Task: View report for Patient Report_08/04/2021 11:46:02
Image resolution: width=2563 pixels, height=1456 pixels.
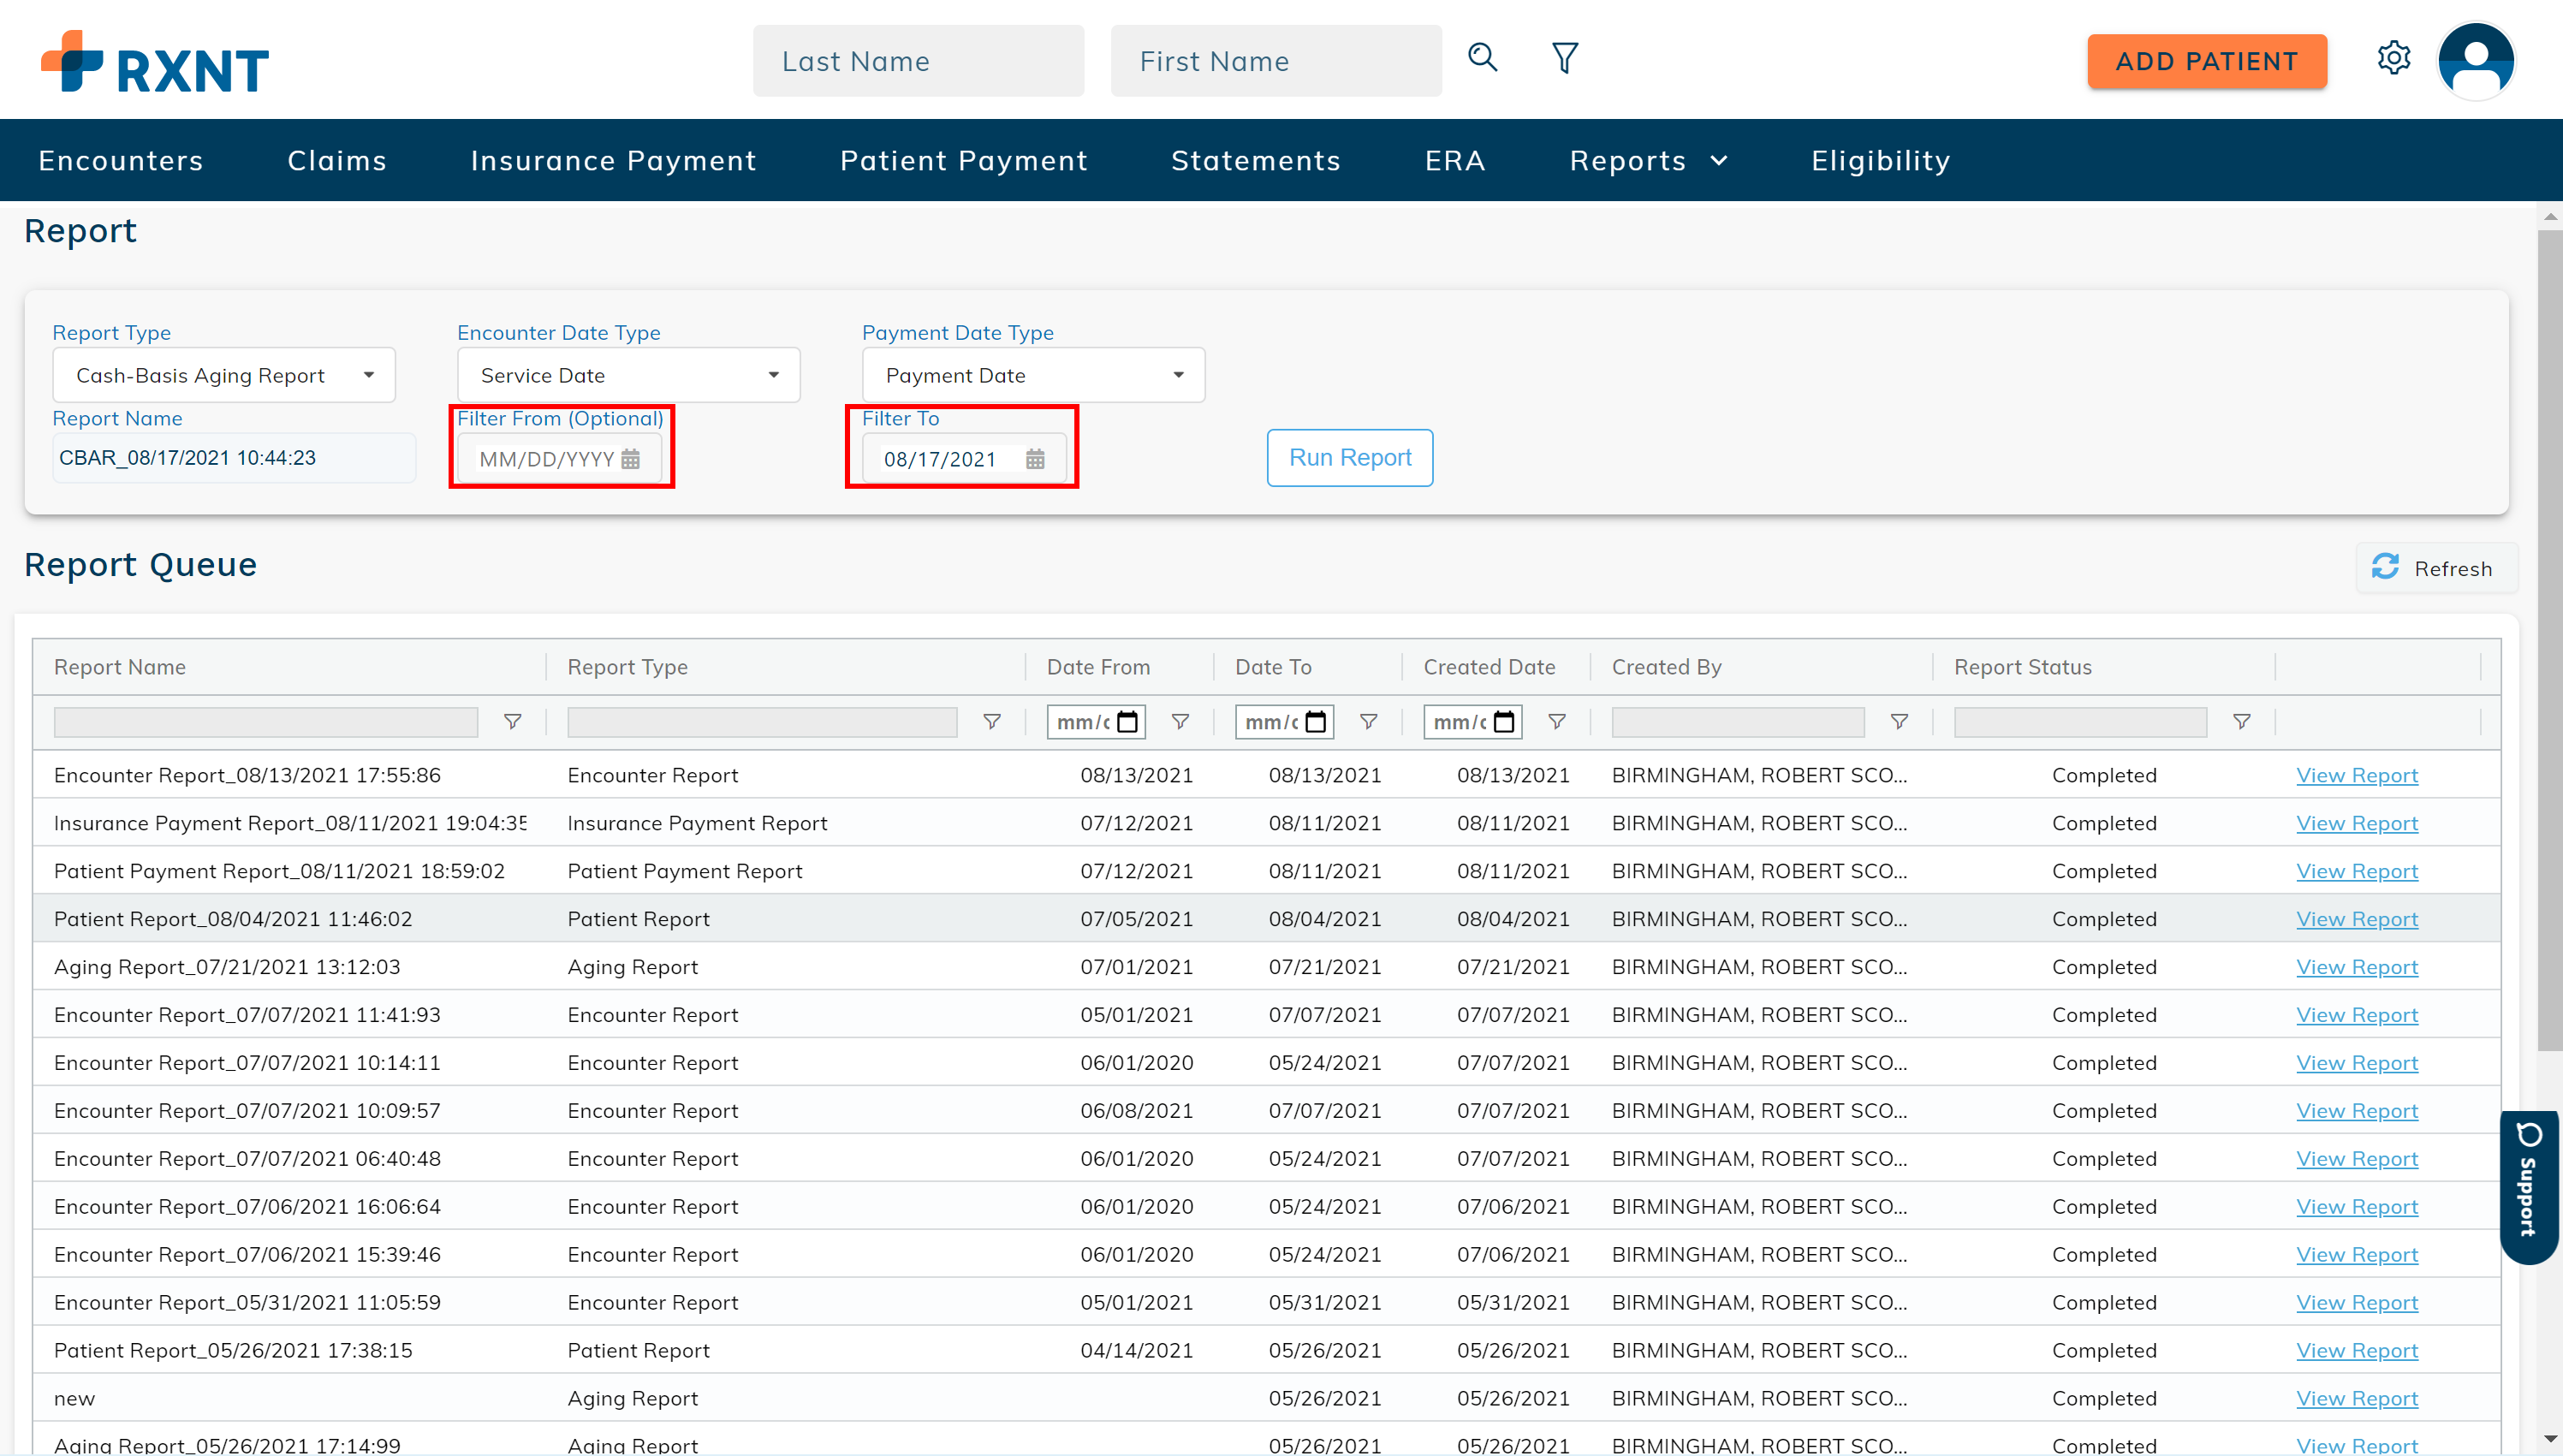Action: coord(2356,919)
